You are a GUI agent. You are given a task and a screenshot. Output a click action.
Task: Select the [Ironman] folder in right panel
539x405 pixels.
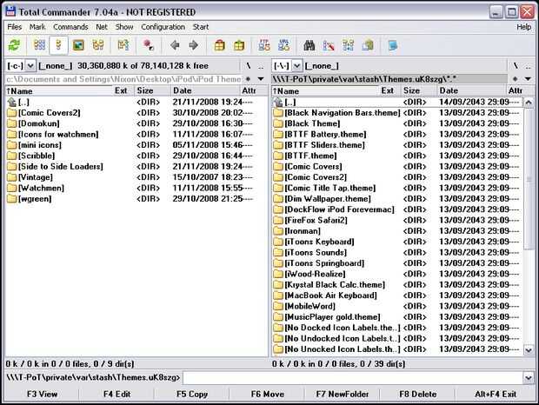point(397,231)
